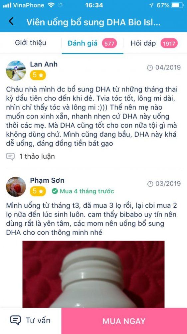Click the Lan Anh reviewer name
187x334 pixels.
(44, 64)
